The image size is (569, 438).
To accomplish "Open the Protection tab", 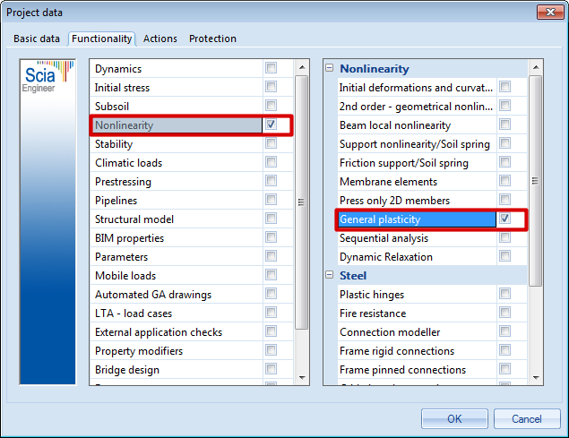I will (x=212, y=39).
